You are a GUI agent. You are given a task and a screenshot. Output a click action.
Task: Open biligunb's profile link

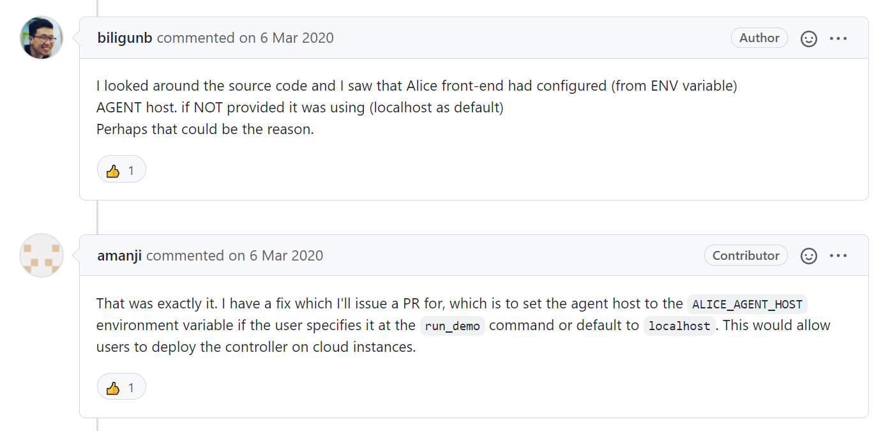point(124,38)
